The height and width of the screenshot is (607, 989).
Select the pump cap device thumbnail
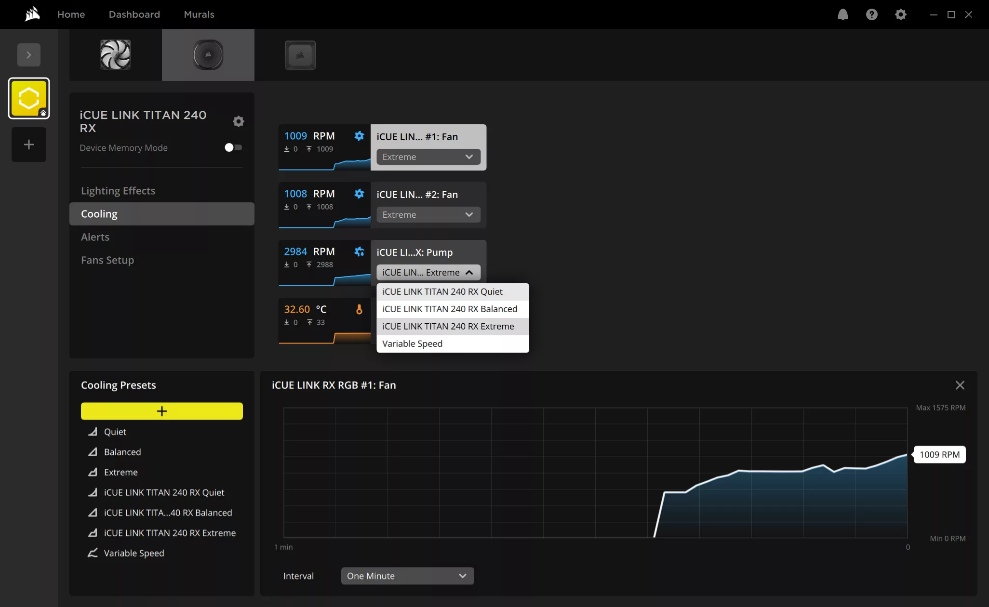(208, 55)
